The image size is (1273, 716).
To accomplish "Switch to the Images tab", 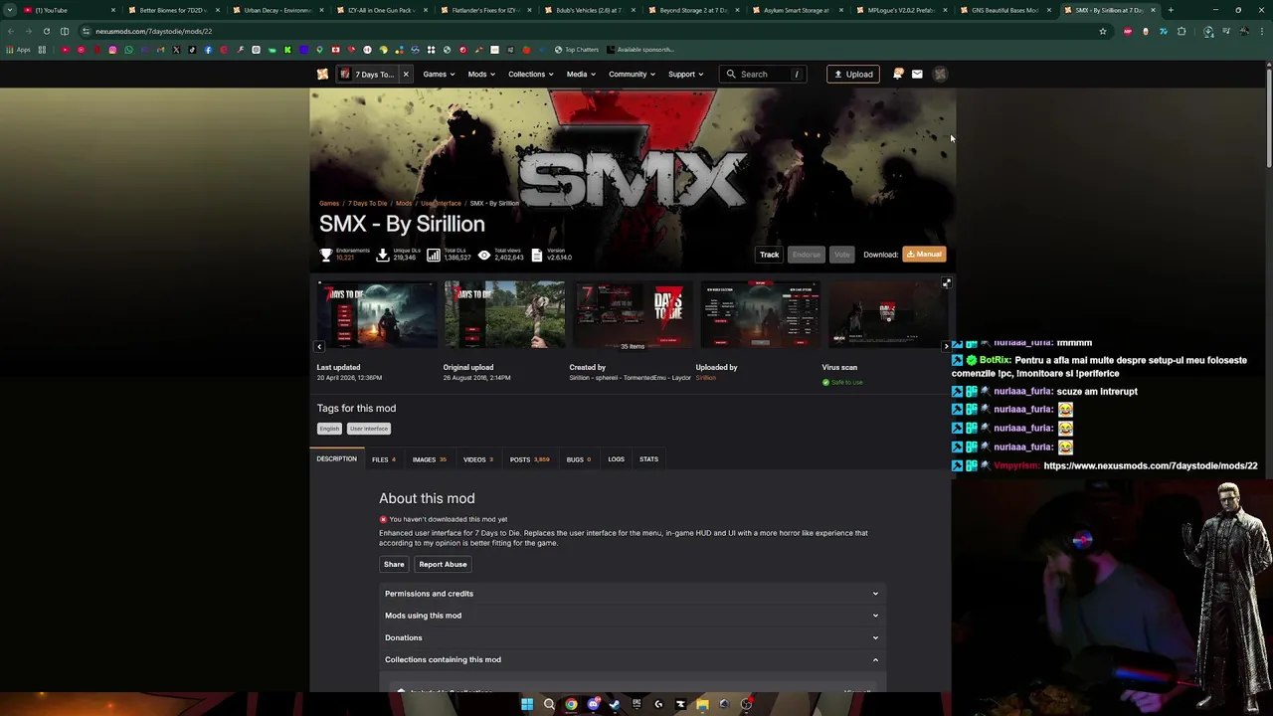I will tap(430, 459).
